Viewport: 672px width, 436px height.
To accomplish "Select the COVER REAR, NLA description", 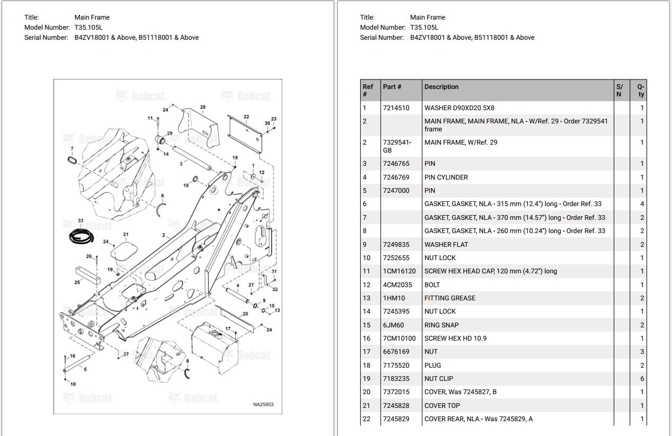I will [x=479, y=419].
